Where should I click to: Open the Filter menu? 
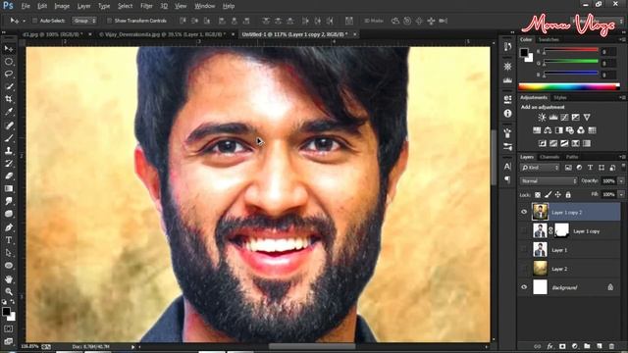click(146, 6)
